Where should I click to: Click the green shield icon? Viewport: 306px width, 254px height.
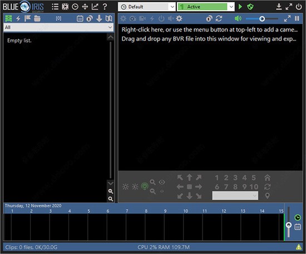250,7
